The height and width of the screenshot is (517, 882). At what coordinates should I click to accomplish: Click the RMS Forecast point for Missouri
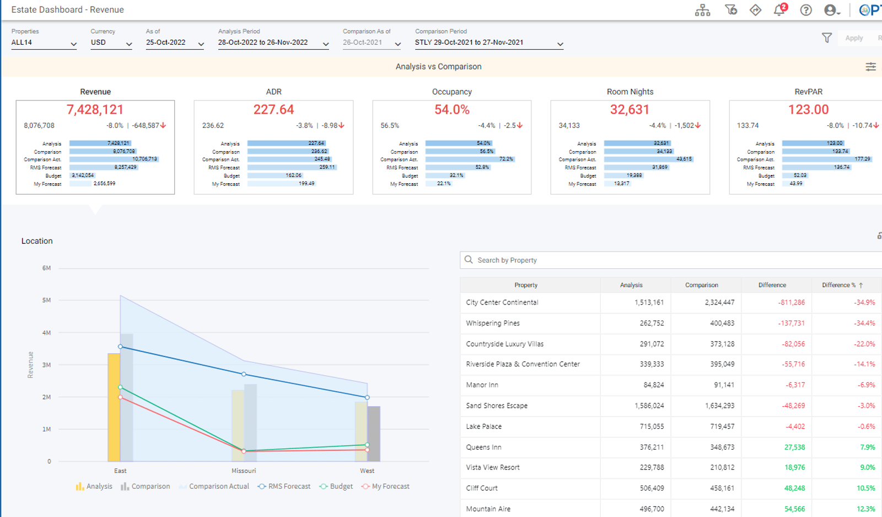click(244, 374)
